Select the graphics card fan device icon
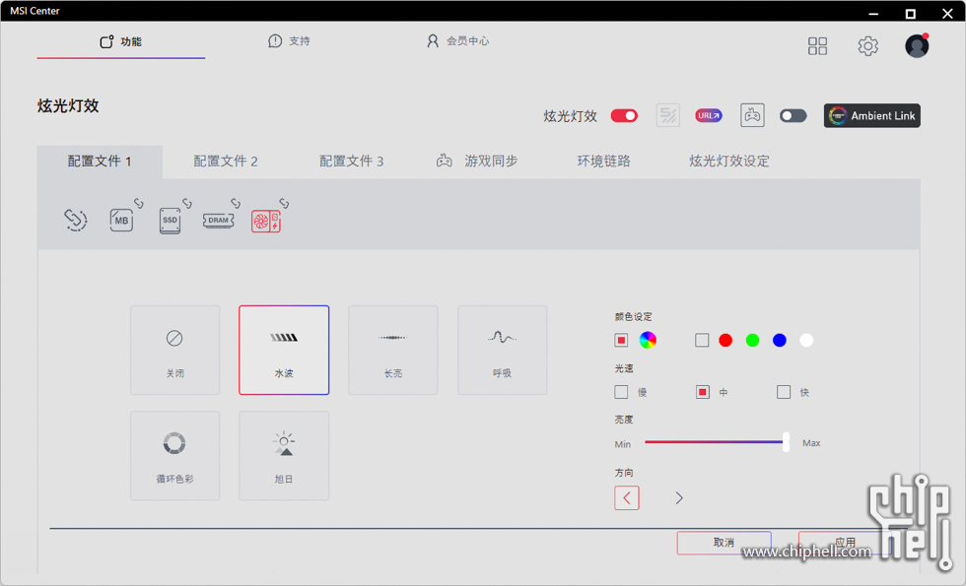This screenshot has height=586, width=966. 265,221
